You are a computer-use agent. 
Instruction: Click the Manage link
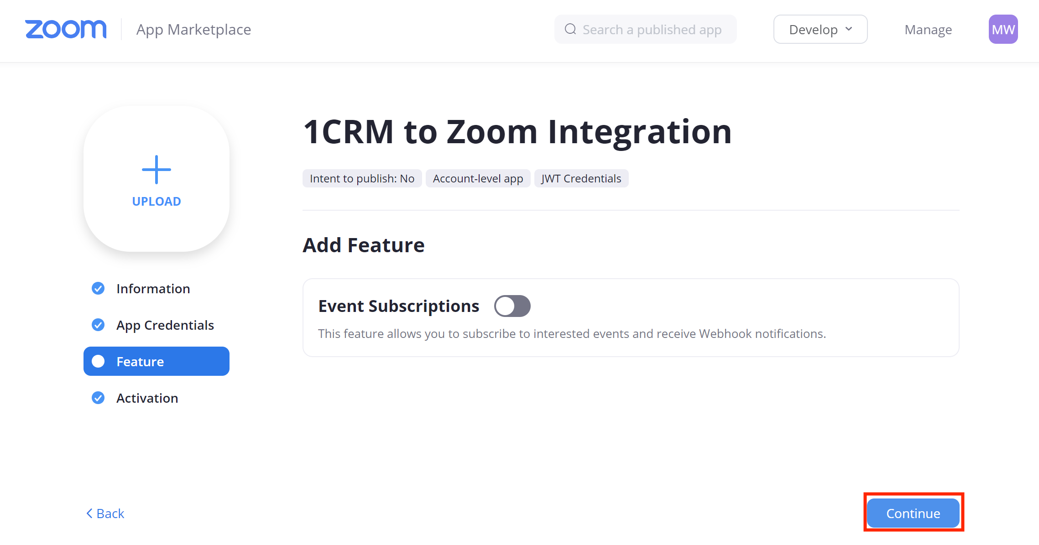(928, 30)
